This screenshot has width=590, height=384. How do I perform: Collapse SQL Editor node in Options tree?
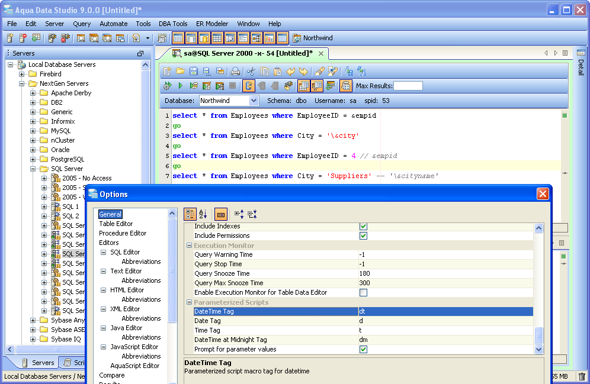coord(103,252)
